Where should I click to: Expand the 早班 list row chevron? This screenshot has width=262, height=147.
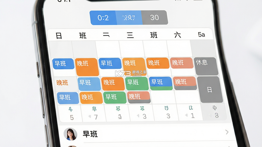(x=227, y=132)
